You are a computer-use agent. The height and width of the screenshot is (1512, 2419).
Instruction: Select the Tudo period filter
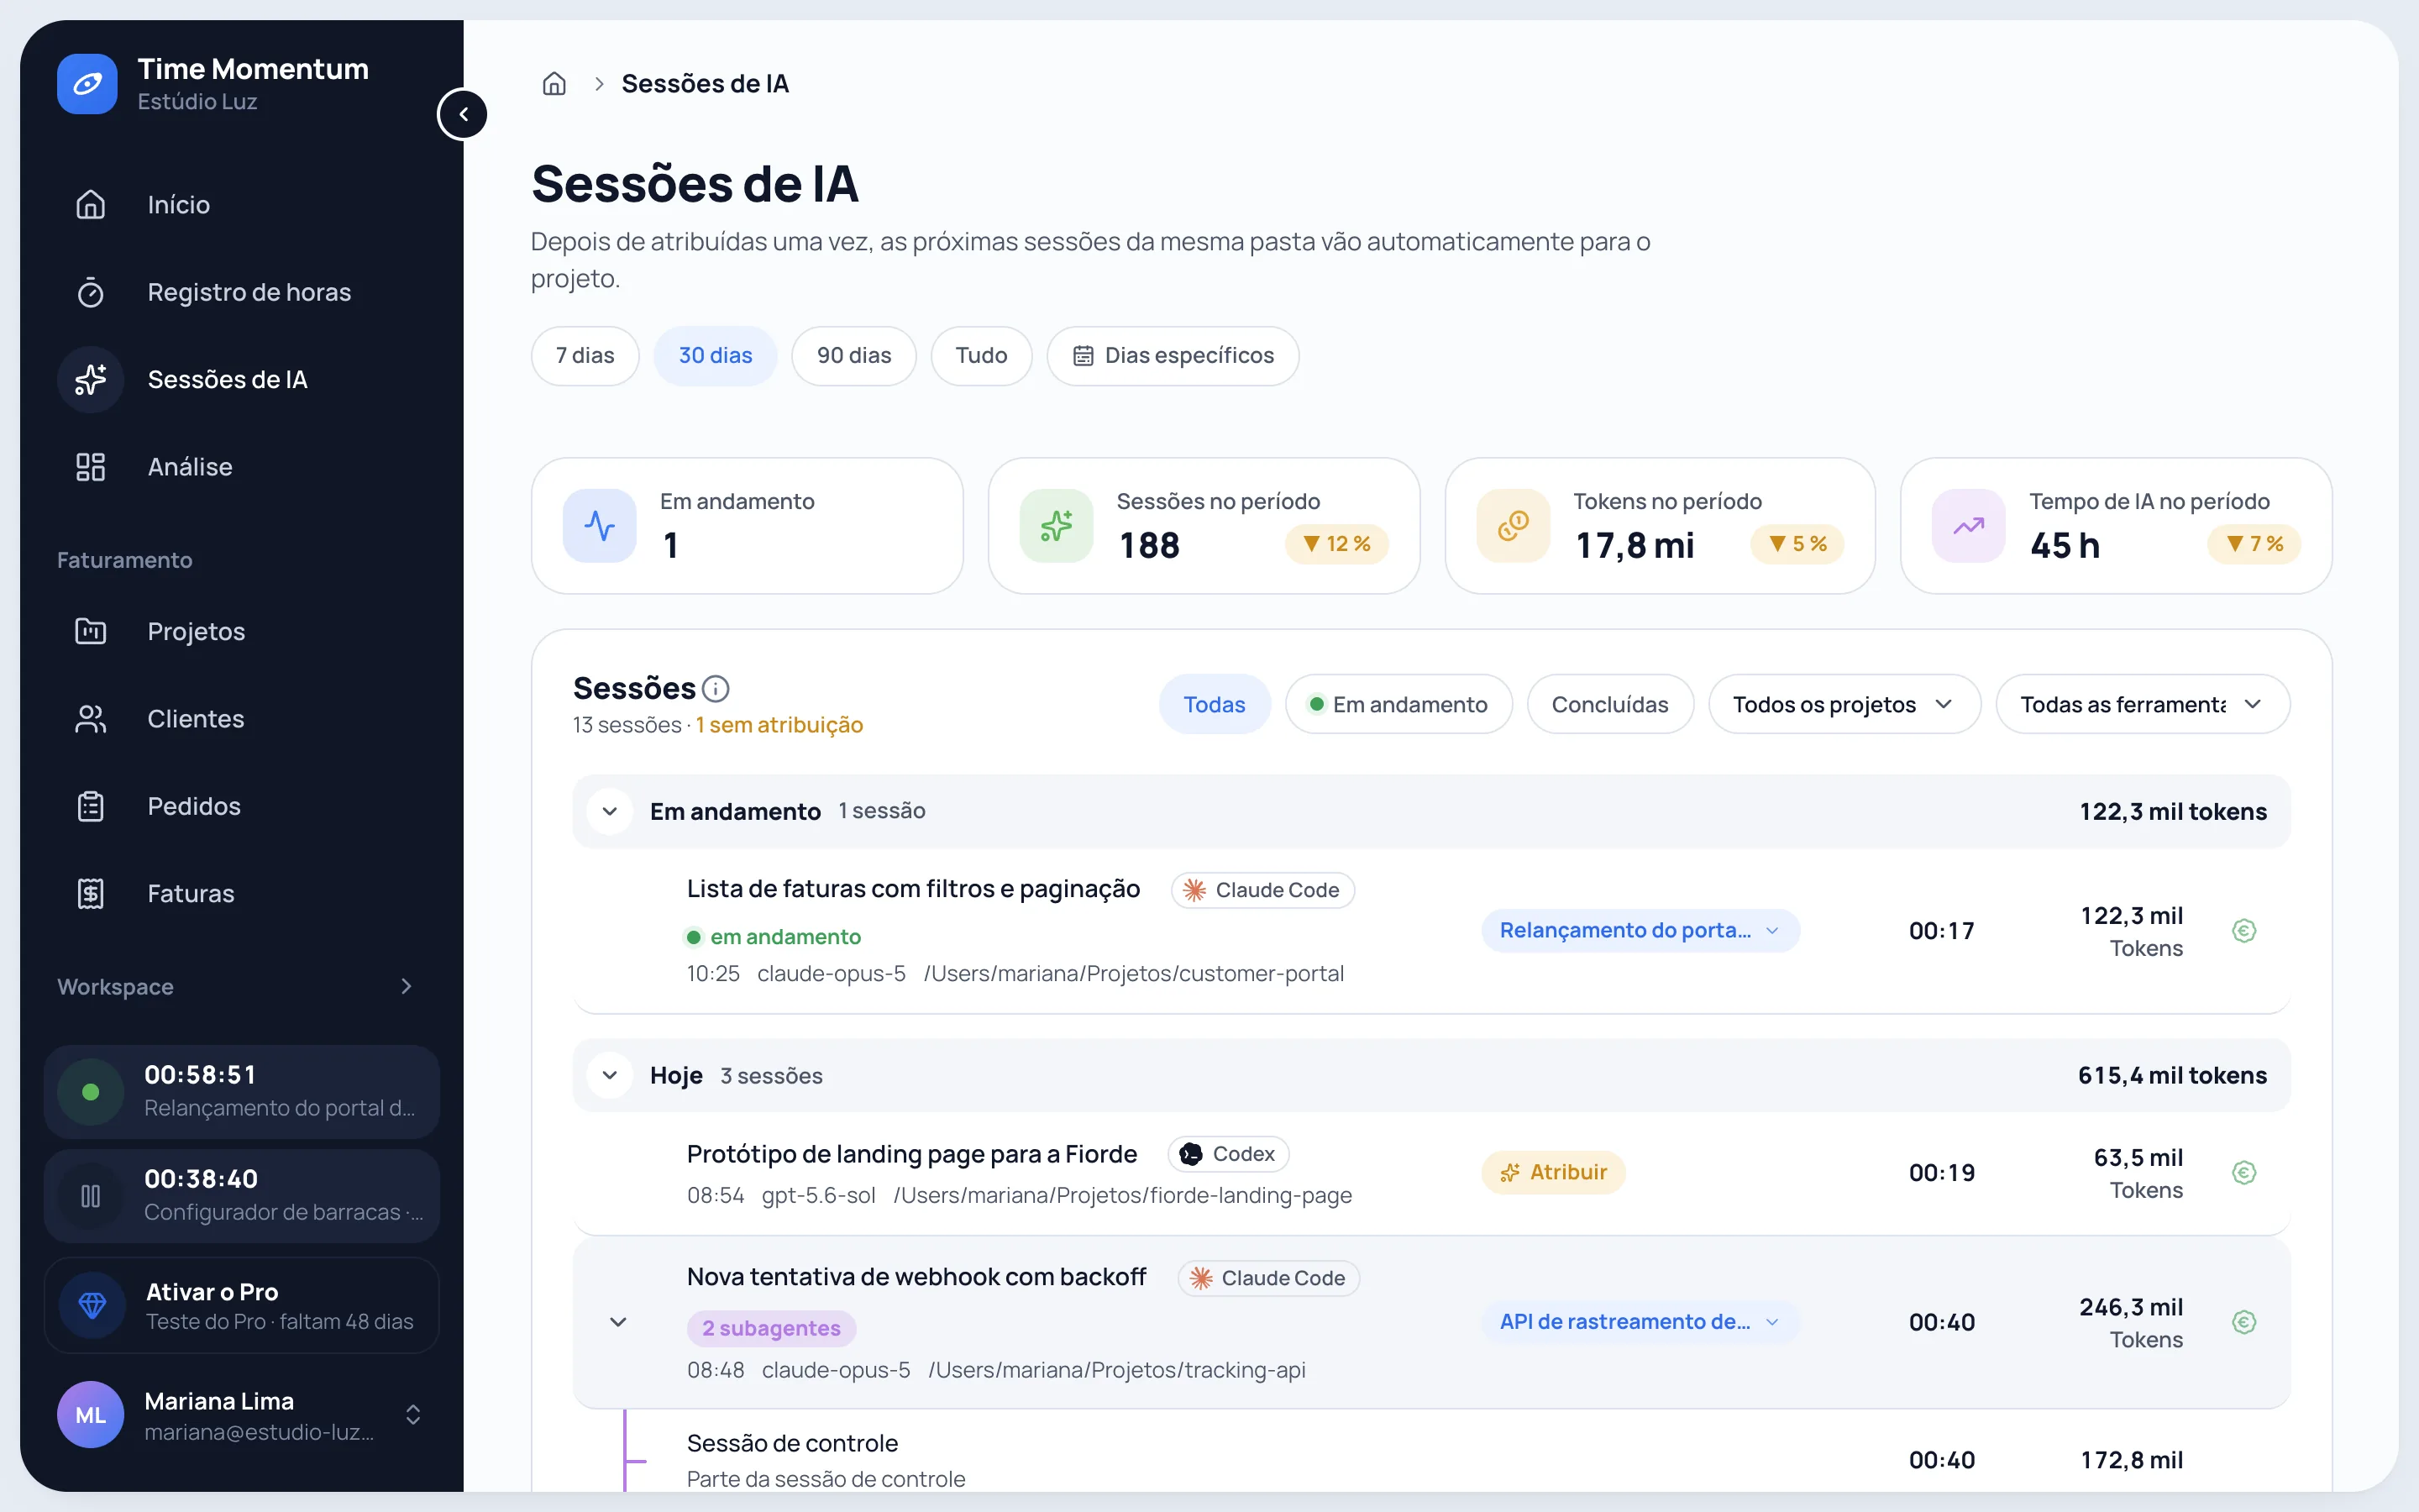pos(982,356)
